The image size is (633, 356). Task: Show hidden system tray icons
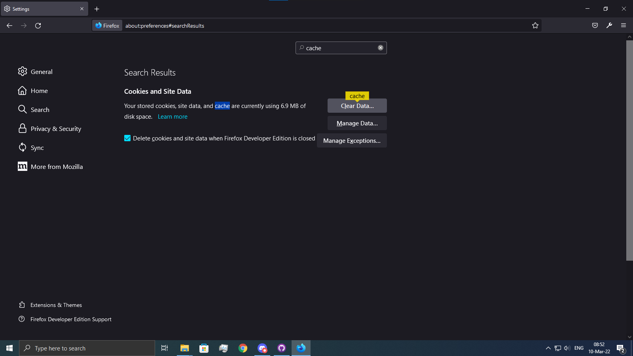(x=548, y=348)
